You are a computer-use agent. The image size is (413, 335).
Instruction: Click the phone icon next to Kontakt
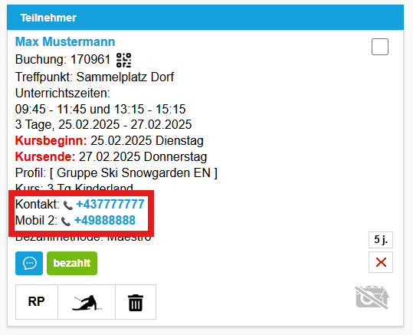coord(68,205)
